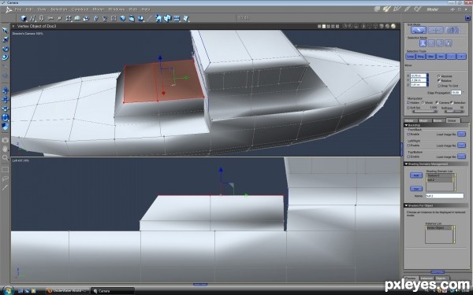The image size is (473, 295).
Task: Choose the first Selection Mode icon
Action: pyautogui.click(x=423, y=43)
